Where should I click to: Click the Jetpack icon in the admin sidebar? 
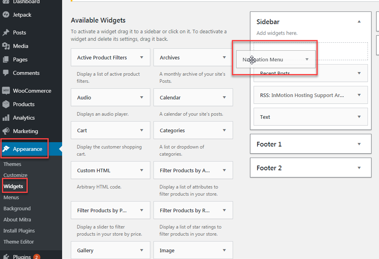[x=6, y=15]
